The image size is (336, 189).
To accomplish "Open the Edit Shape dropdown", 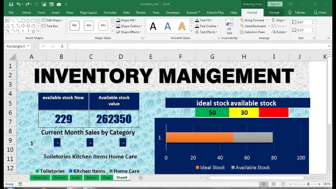I will pyautogui.click(x=52, y=20).
